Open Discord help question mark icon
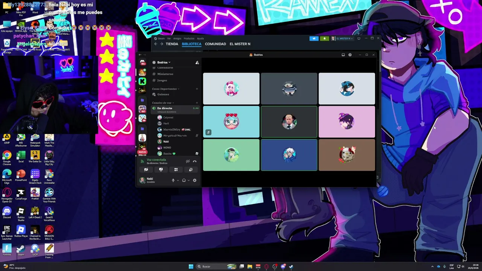This screenshot has width=482, height=271. coord(350,55)
